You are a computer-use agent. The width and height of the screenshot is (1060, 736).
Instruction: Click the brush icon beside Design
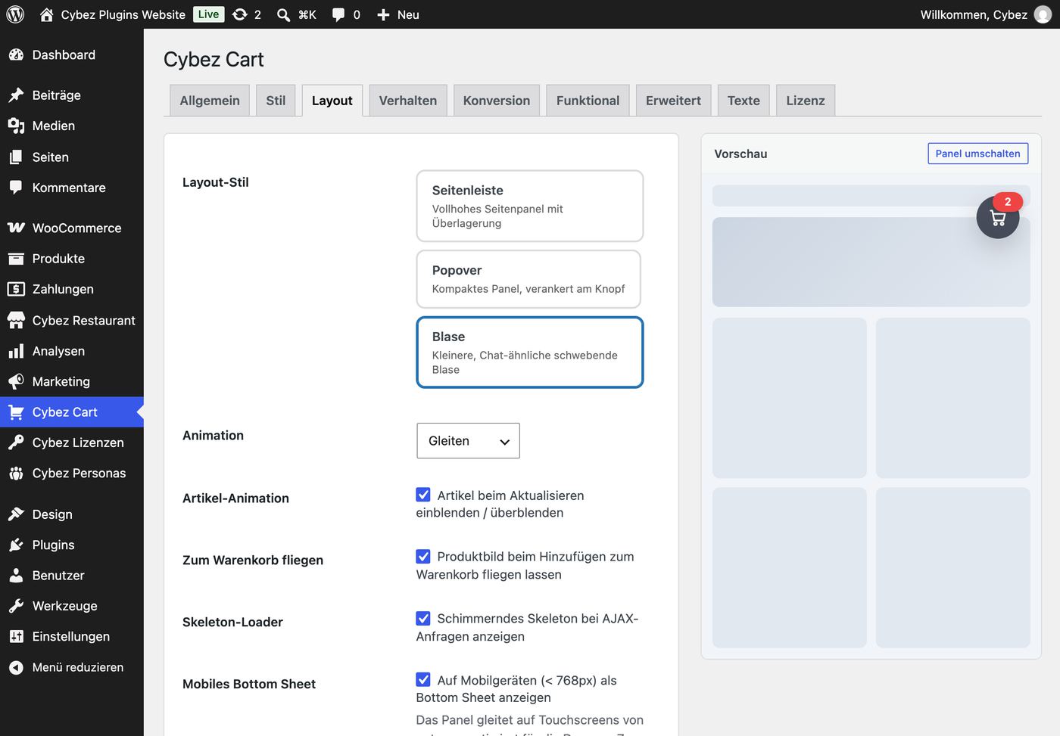(16, 514)
